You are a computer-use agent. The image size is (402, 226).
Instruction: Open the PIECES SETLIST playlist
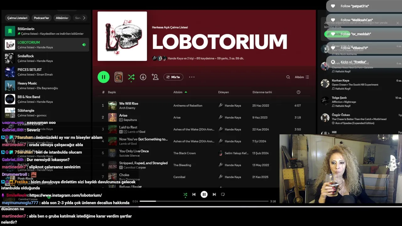[46, 72]
